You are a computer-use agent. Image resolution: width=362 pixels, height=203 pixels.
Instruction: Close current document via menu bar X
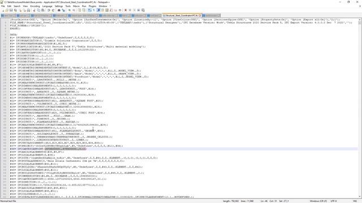360,6
